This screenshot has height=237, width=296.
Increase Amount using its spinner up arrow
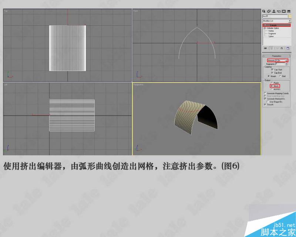(287, 59)
